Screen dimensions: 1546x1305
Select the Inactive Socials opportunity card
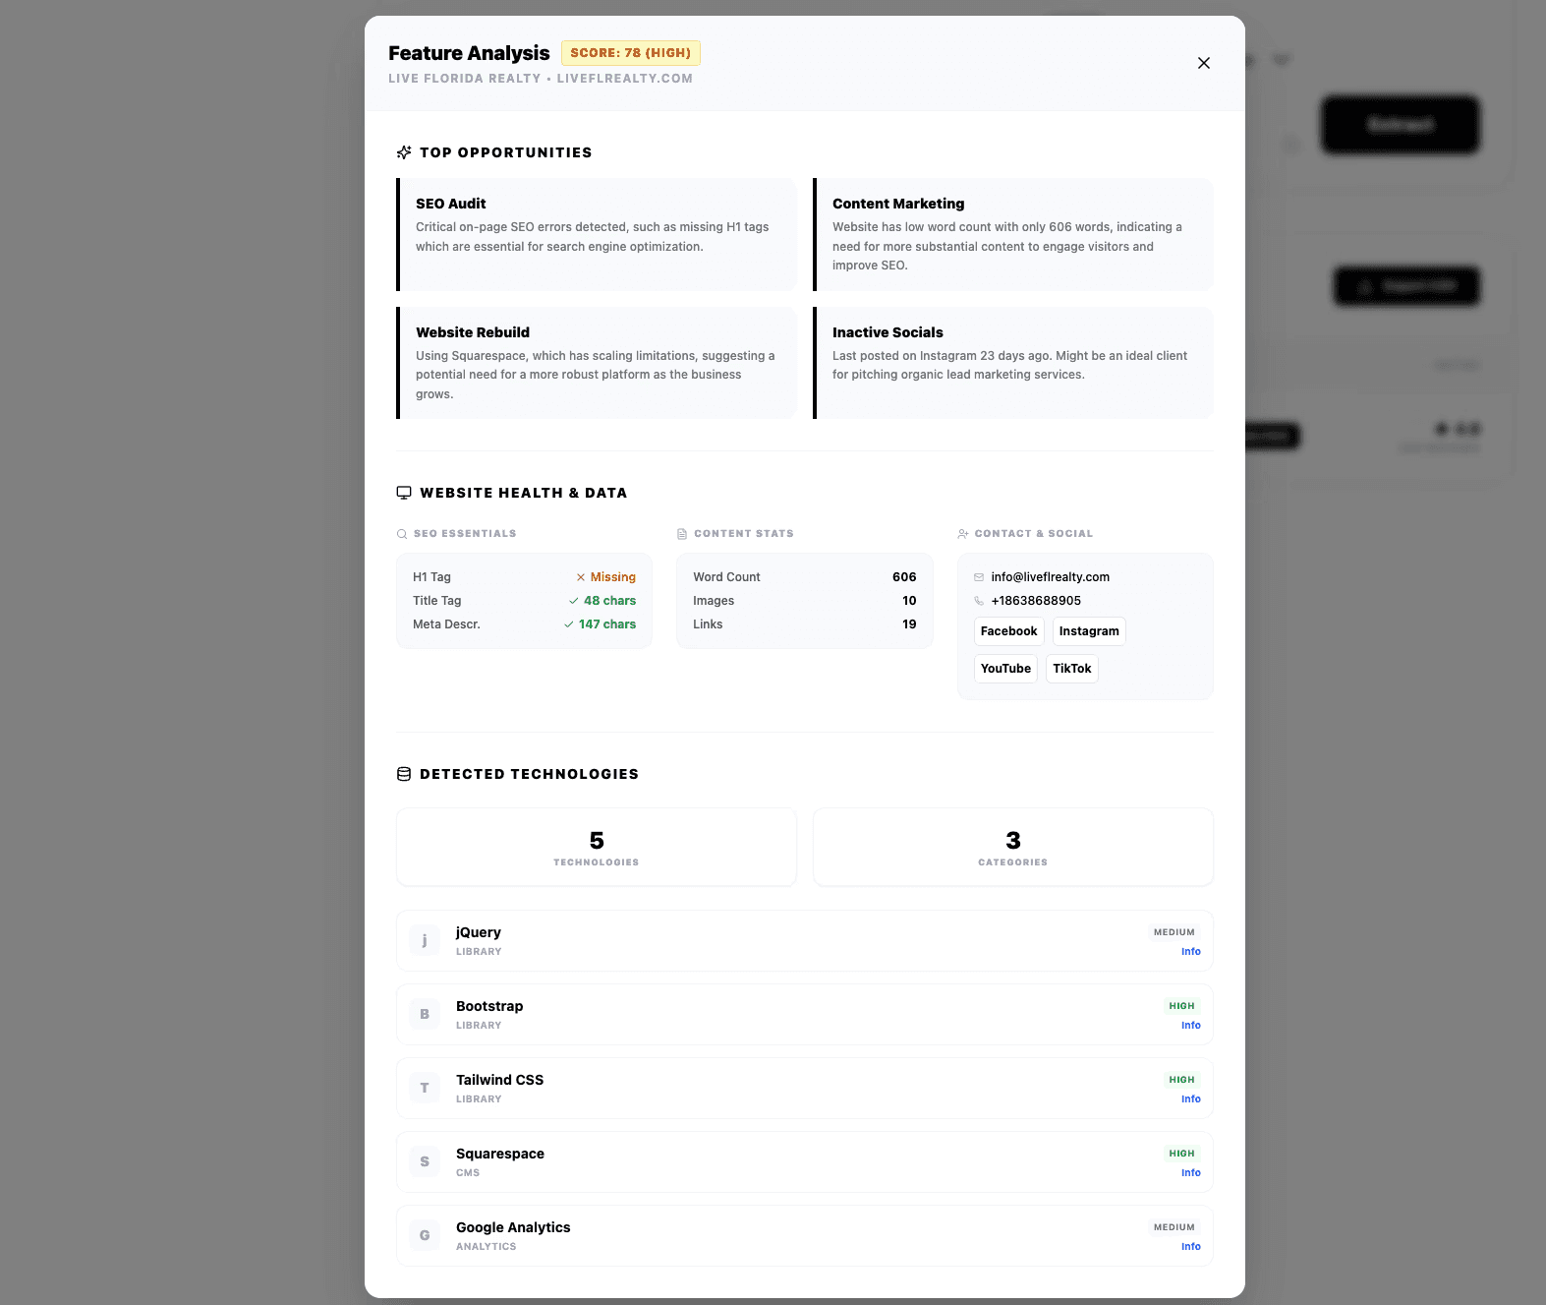1013,363
